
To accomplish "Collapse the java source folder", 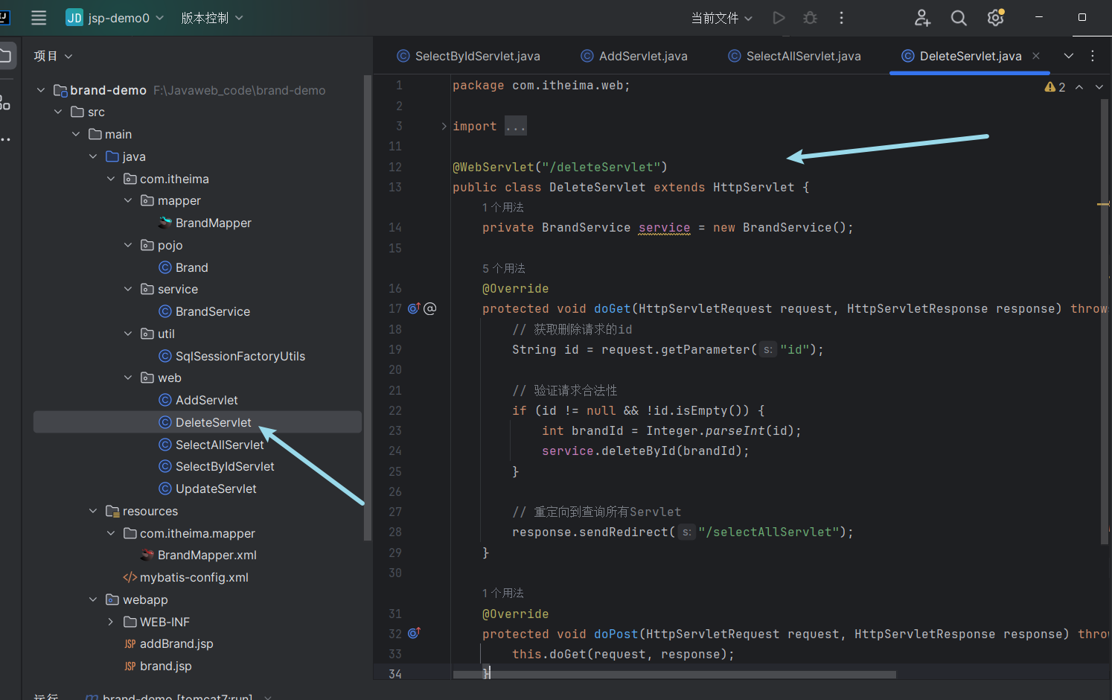I will pos(93,156).
